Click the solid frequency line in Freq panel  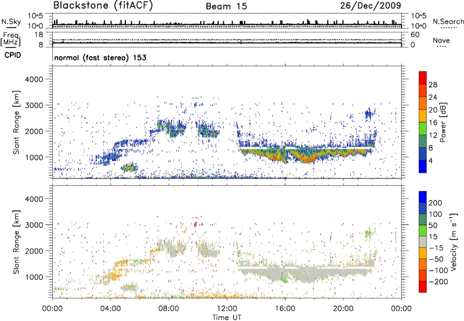click(x=227, y=43)
